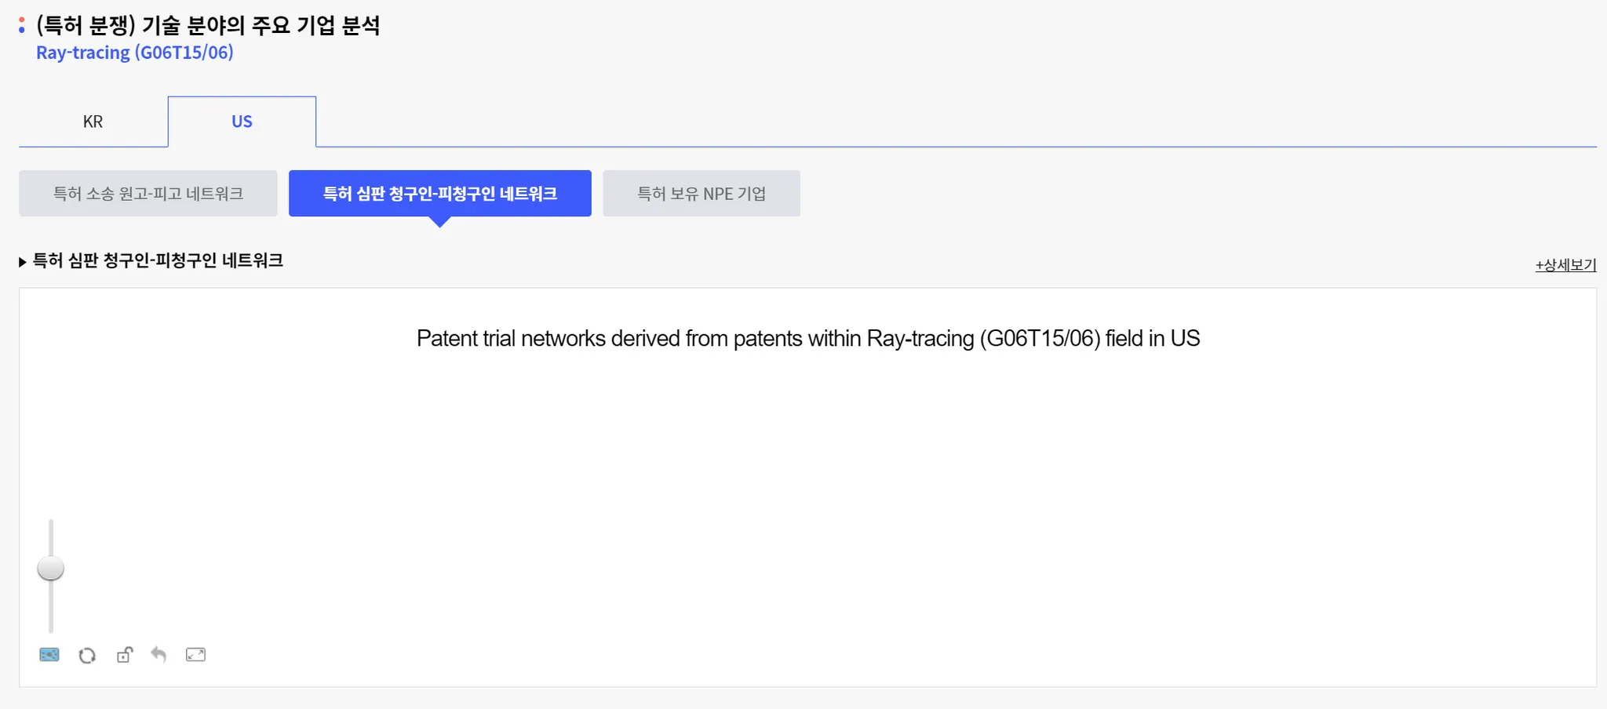Show the 특허 보유 NPE 기업 view
The width and height of the screenshot is (1607, 709).
click(701, 194)
